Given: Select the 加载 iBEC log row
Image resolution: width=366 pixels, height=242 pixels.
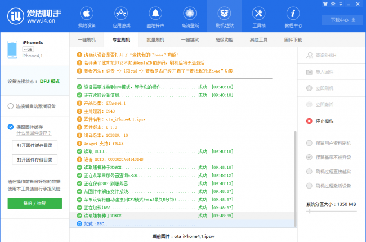Looking at the screenshot, I should coord(183,224).
